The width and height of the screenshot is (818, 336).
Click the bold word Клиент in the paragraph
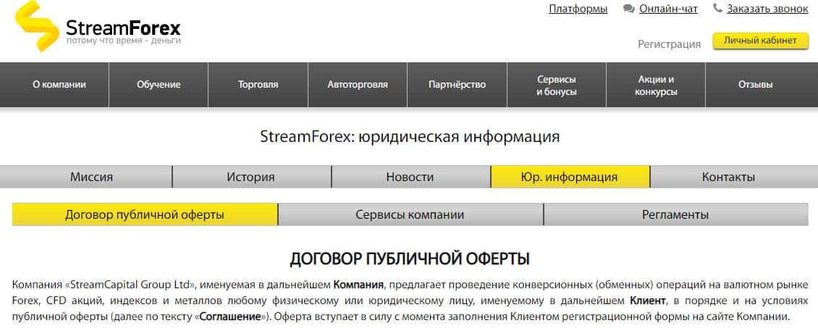(x=647, y=301)
